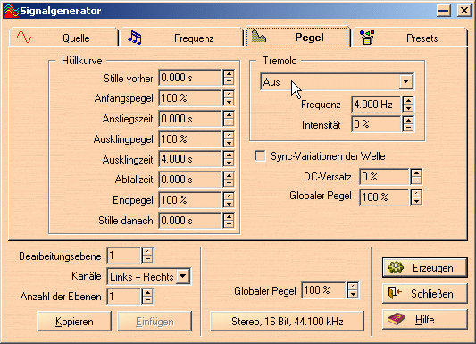The image size is (476, 344).
Task: Click the Stereo, 16 Bit, 44.100 kHz button
Action: (287, 322)
